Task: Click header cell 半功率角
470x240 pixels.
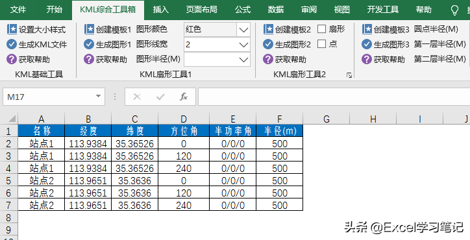Action: pos(233,131)
